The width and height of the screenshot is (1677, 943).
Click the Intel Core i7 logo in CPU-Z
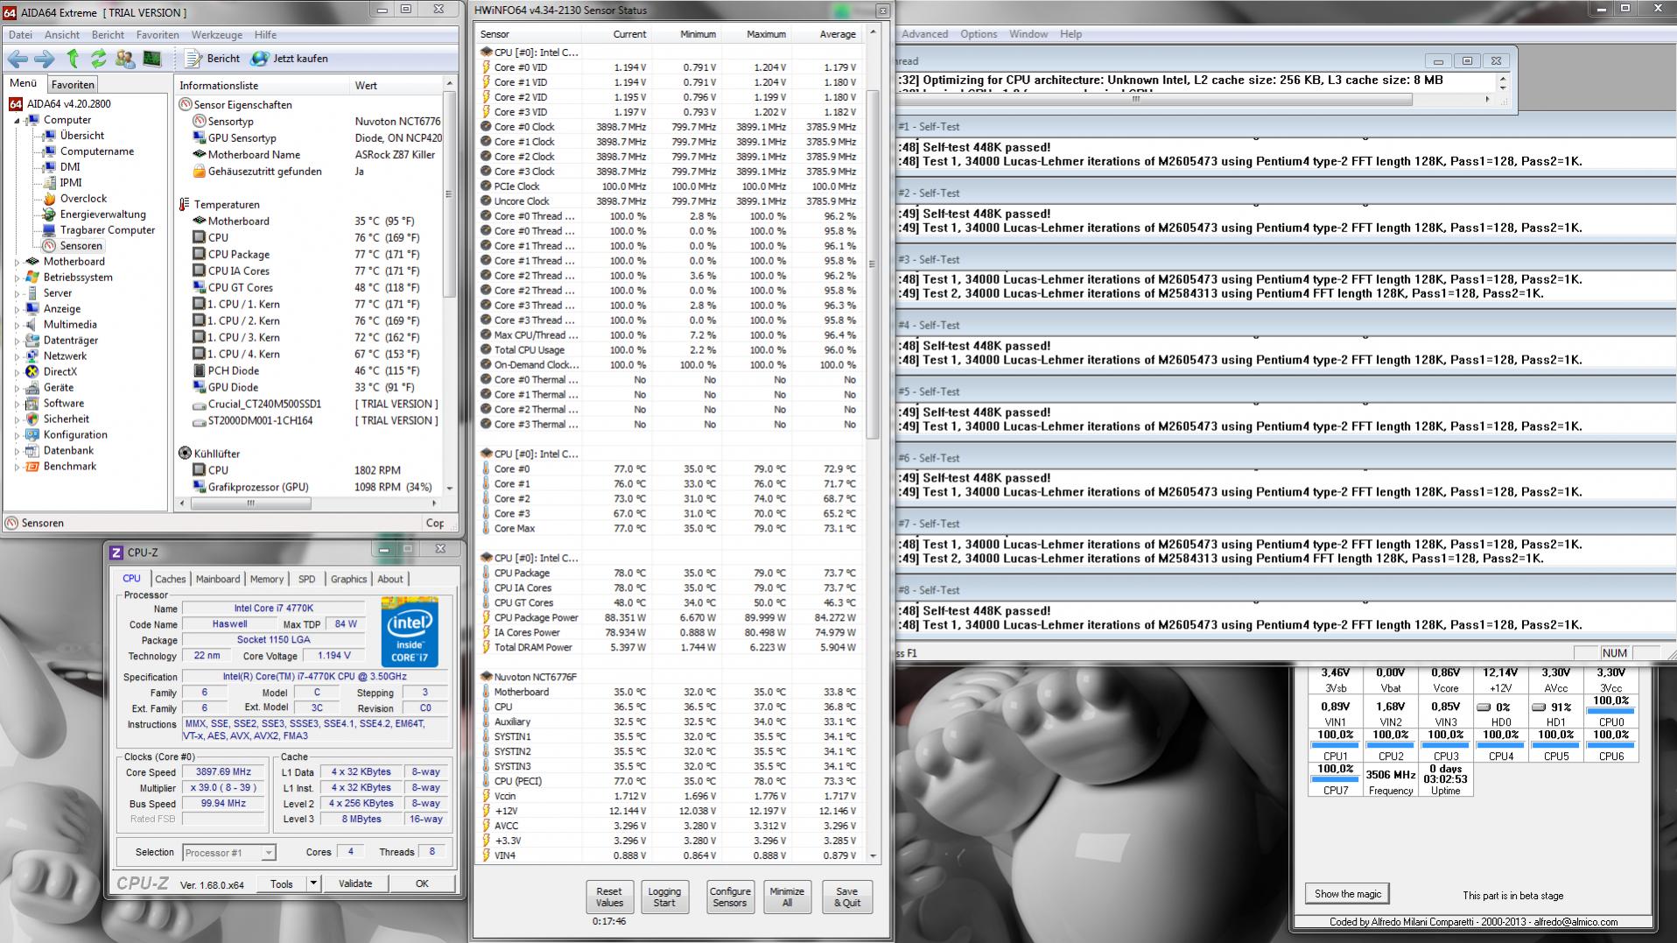click(x=410, y=632)
